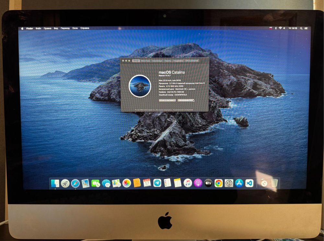Open Telegram in the Dock
The height and width of the screenshot is (241, 324).
pyautogui.click(x=157, y=183)
